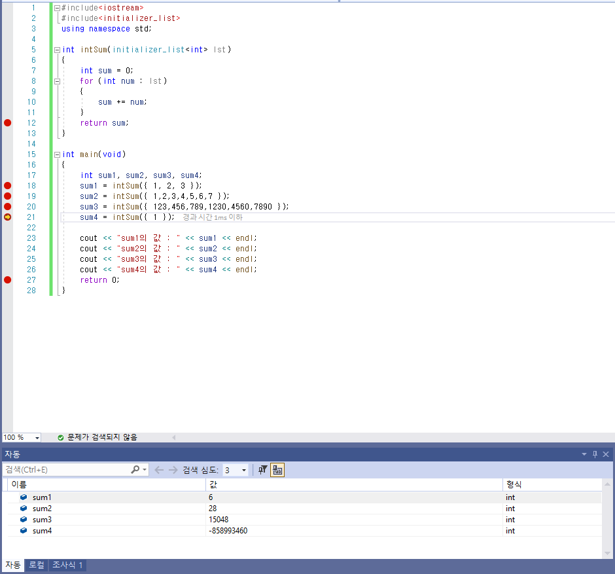Toggle the breakpoint on the line 27 return statement

point(7,279)
